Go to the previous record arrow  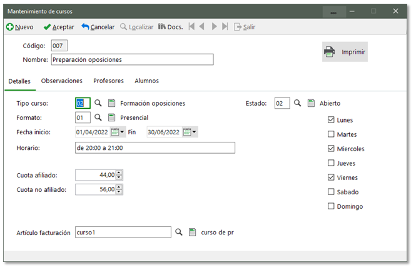(202, 26)
